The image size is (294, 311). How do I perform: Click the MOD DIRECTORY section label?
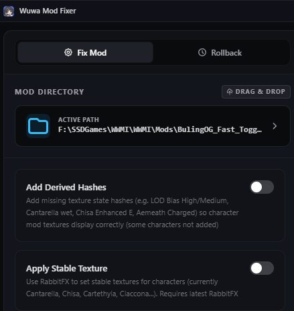coord(50,92)
